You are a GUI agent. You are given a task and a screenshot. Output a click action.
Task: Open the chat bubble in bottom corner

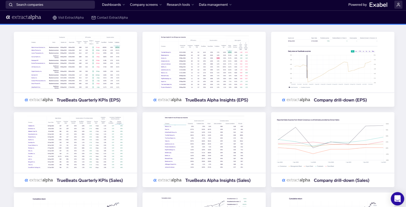(397, 199)
